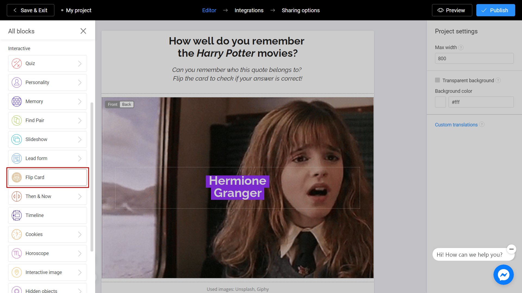Choose the Slideshow block icon
The image size is (522, 293).
(17, 139)
